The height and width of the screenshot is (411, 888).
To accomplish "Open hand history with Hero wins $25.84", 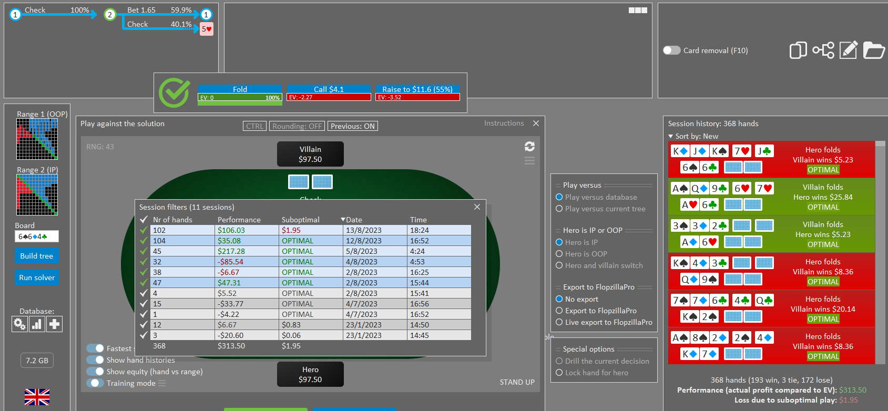I will pyautogui.click(x=771, y=197).
